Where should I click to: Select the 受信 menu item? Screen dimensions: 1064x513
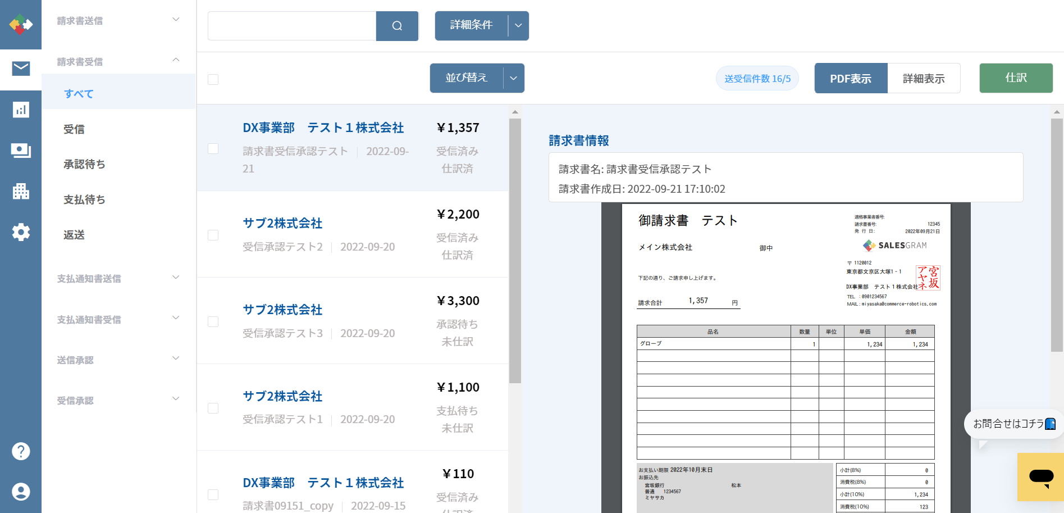pos(118,129)
